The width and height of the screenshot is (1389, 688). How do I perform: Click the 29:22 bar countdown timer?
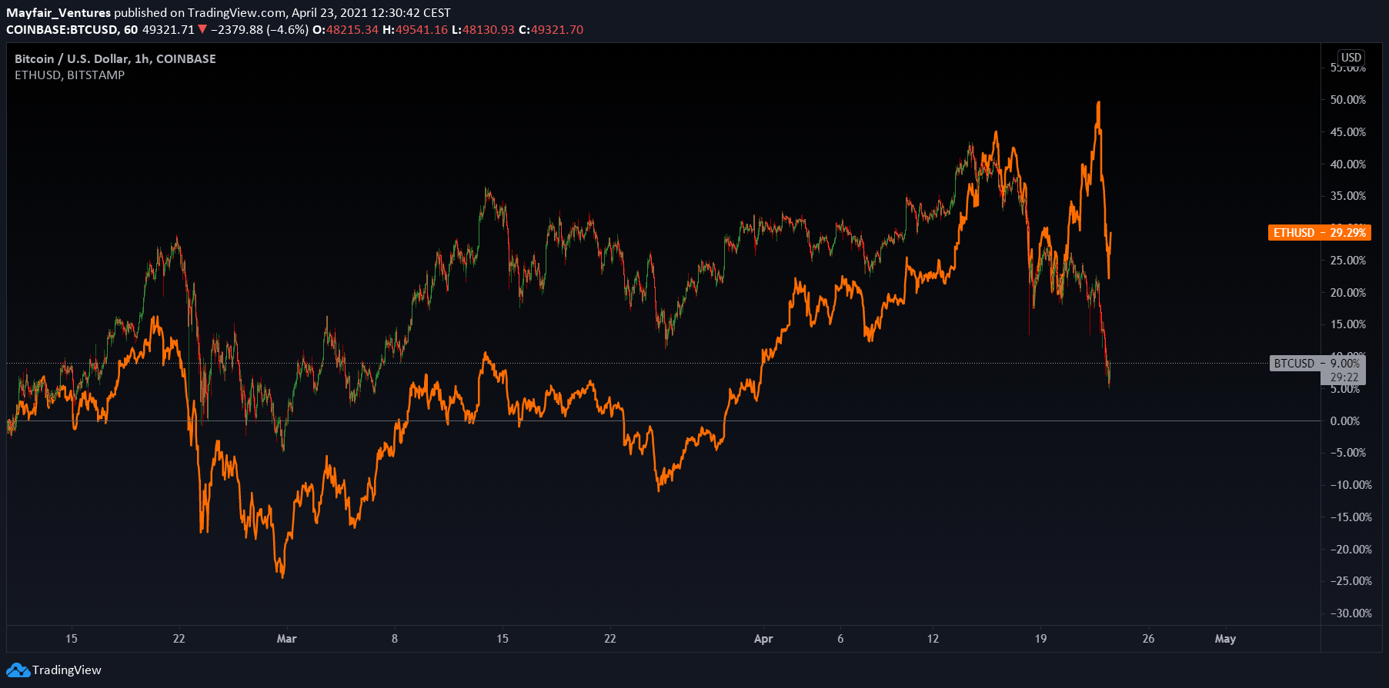(1344, 377)
